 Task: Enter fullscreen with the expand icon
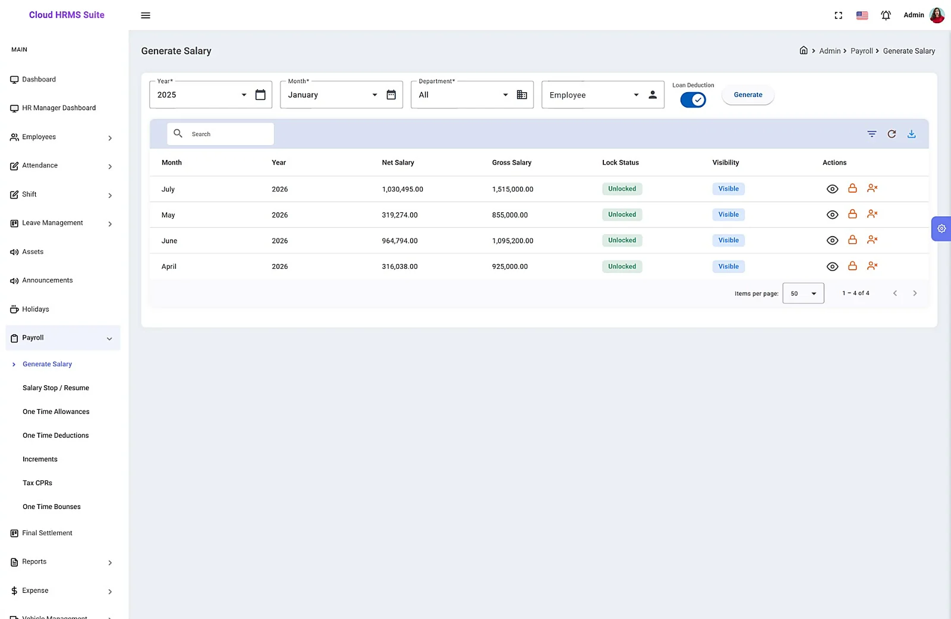[838, 15]
